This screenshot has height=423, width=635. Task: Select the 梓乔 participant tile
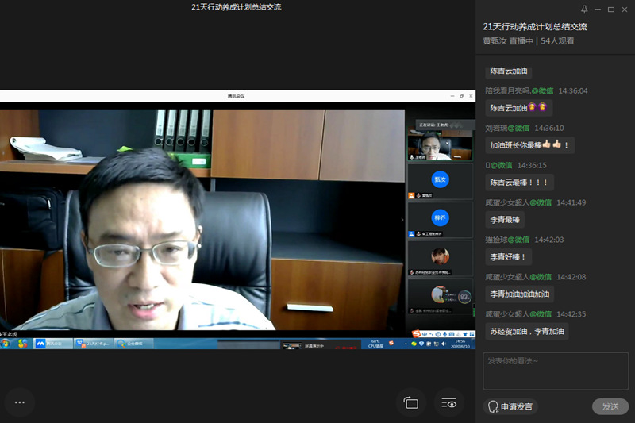[441, 220]
